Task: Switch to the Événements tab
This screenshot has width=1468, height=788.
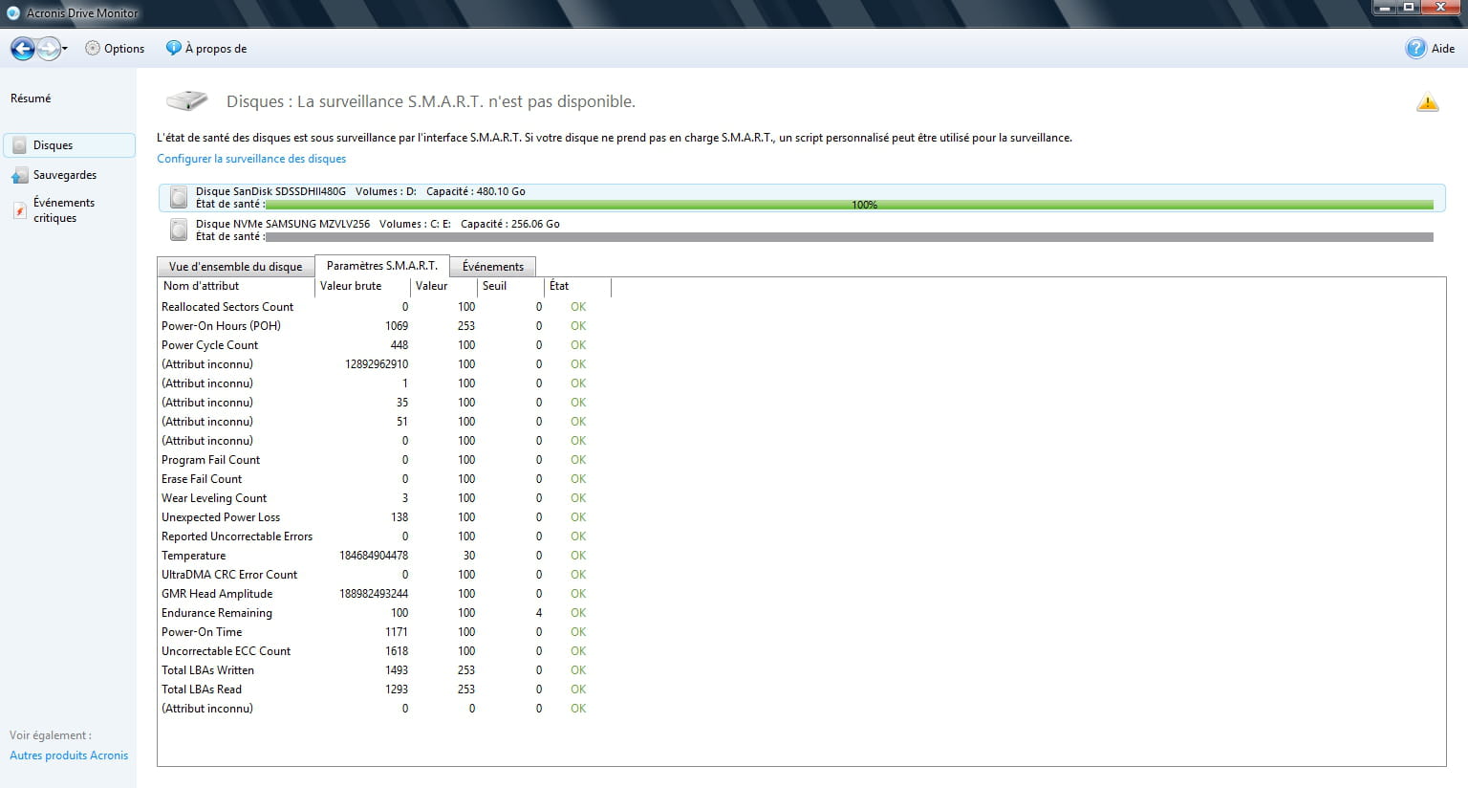Action: tap(492, 267)
